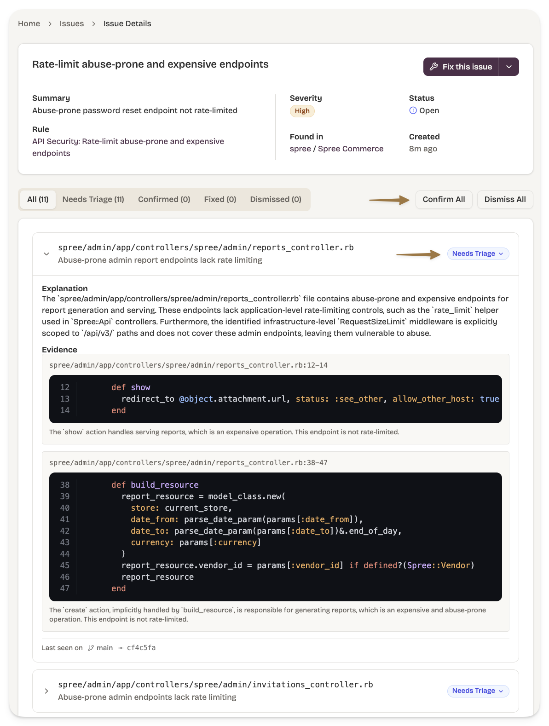Switch to Confirmed (0) tab
The width and height of the screenshot is (549, 726).
tap(164, 199)
